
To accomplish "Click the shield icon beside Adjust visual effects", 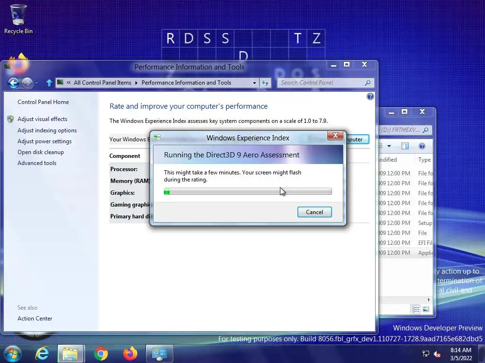I will coord(10,119).
